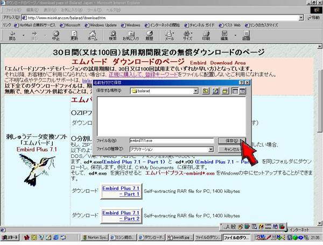323x245 pixels.
Task: Click the リンクのカスタマイズ shortcut
Action: coord(262,25)
